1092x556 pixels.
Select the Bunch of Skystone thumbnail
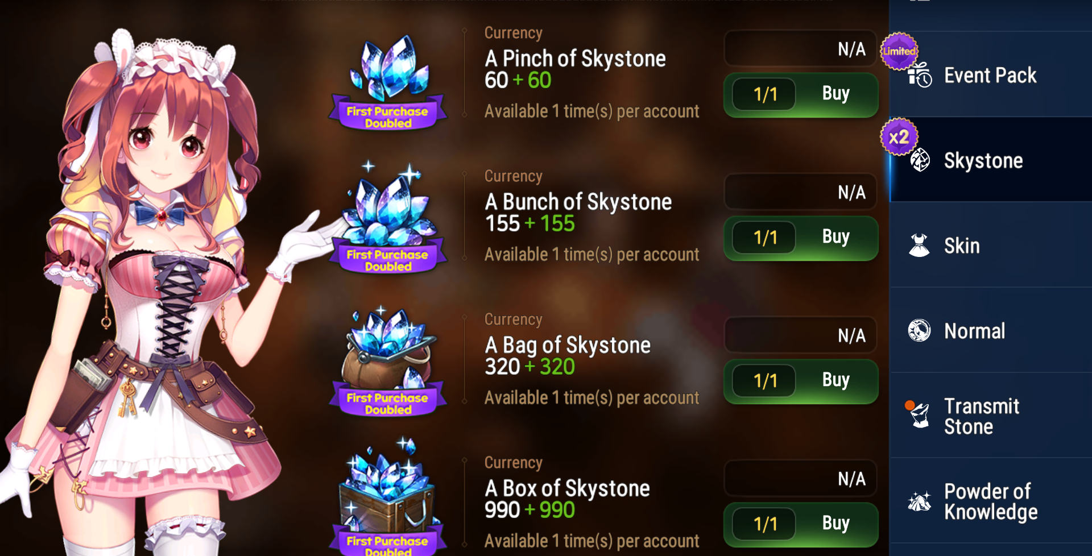388,219
